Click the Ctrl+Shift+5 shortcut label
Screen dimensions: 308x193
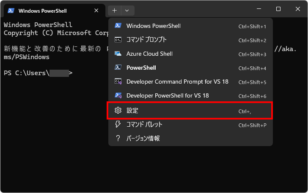(x=252, y=82)
